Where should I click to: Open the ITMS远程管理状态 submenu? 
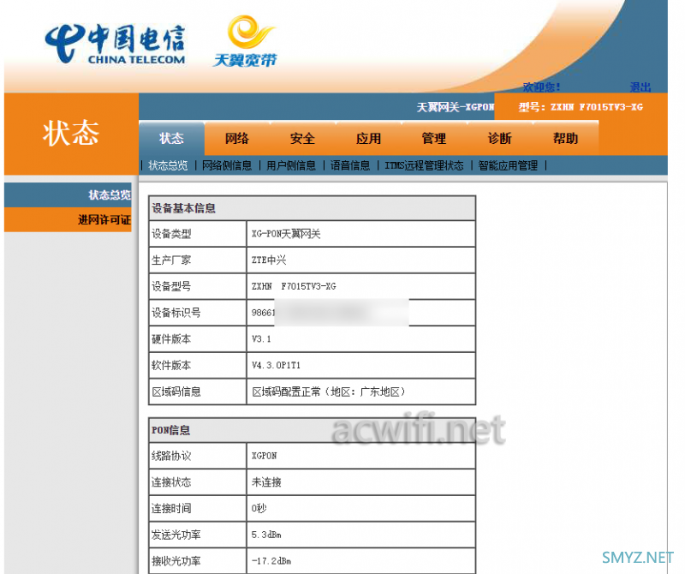tap(424, 165)
